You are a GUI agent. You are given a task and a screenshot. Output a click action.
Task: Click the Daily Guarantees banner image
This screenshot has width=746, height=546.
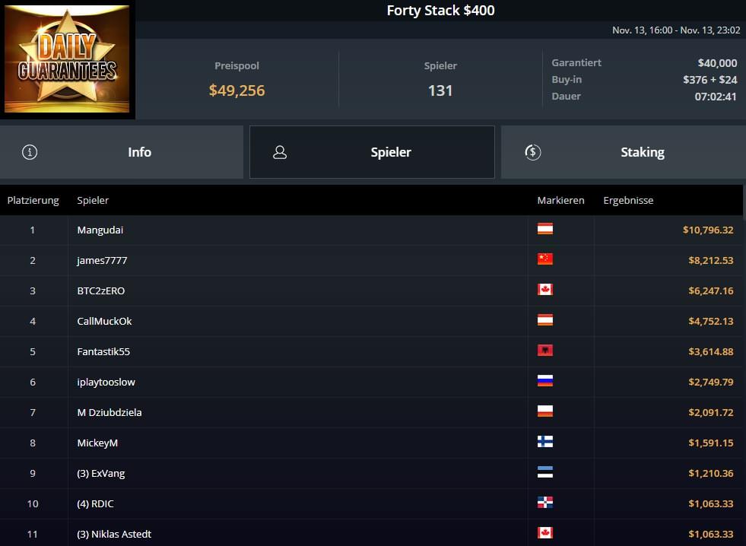coord(67,59)
